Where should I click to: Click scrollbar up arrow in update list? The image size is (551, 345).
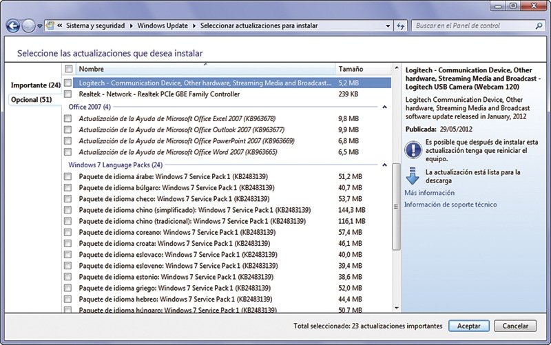(397, 67)
